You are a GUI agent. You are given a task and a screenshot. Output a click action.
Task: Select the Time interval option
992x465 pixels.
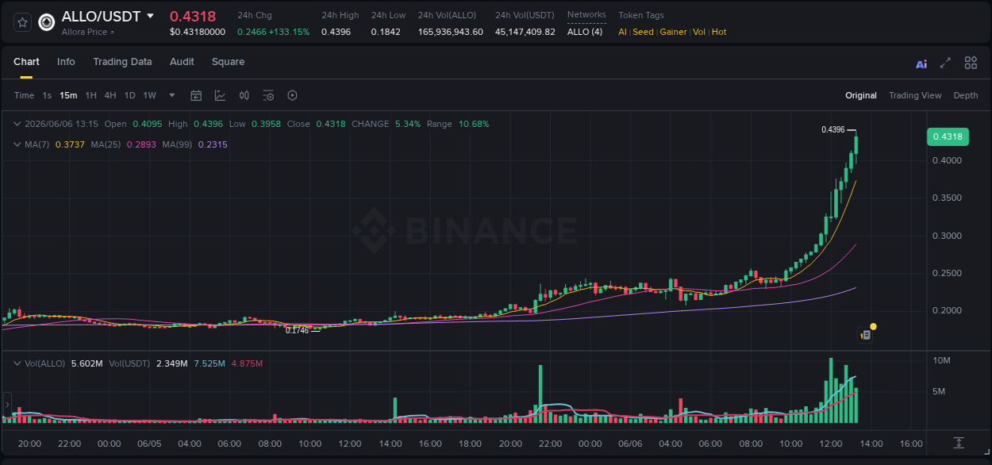[24, 95]
